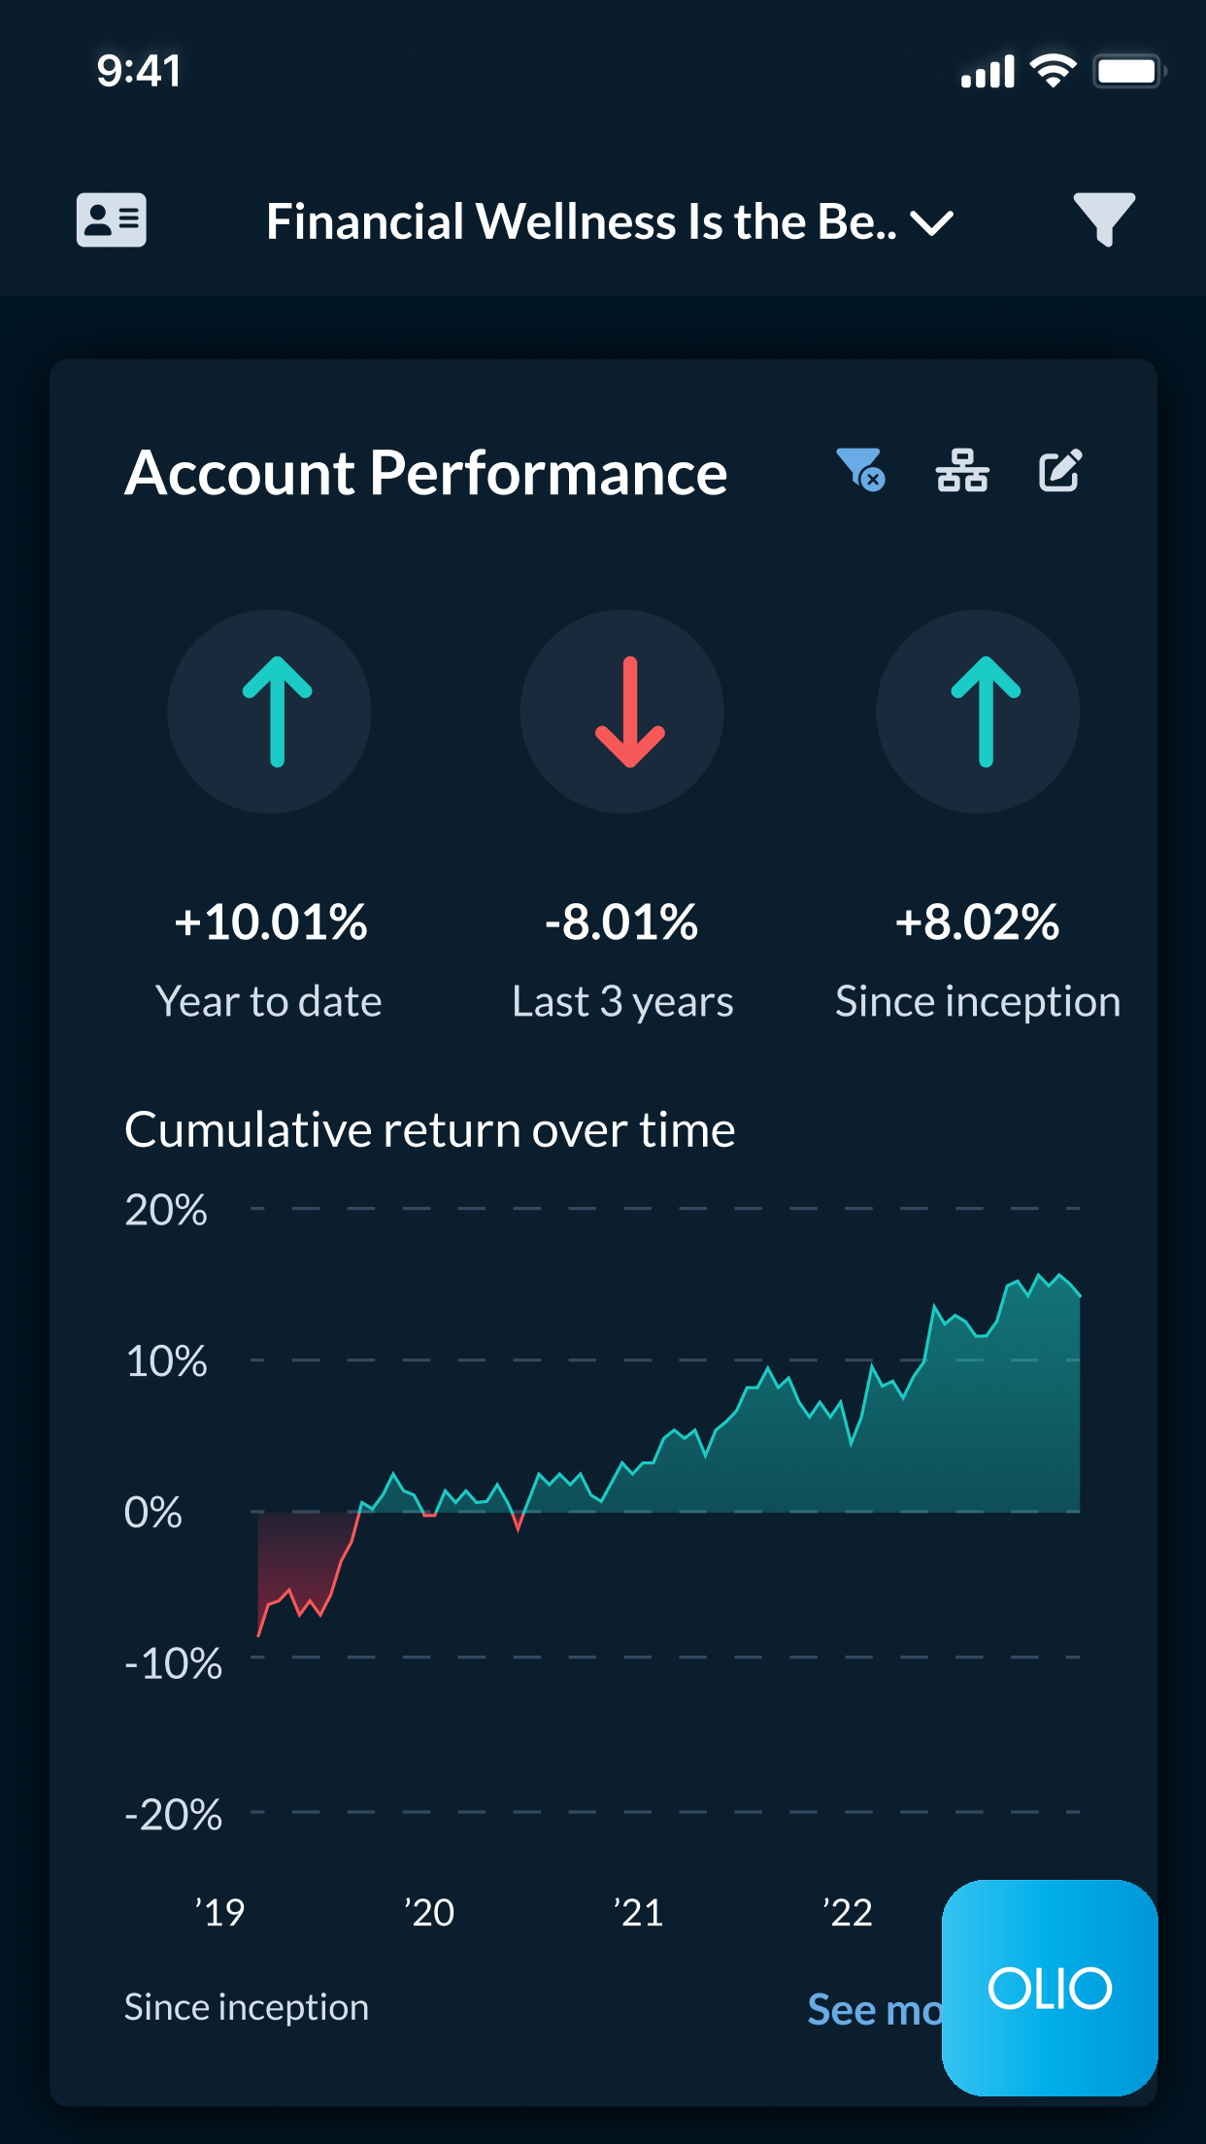Open the account hierarchy structure icon
1206x2144 pixels.
pyautogui.click(x=961, y=471)
